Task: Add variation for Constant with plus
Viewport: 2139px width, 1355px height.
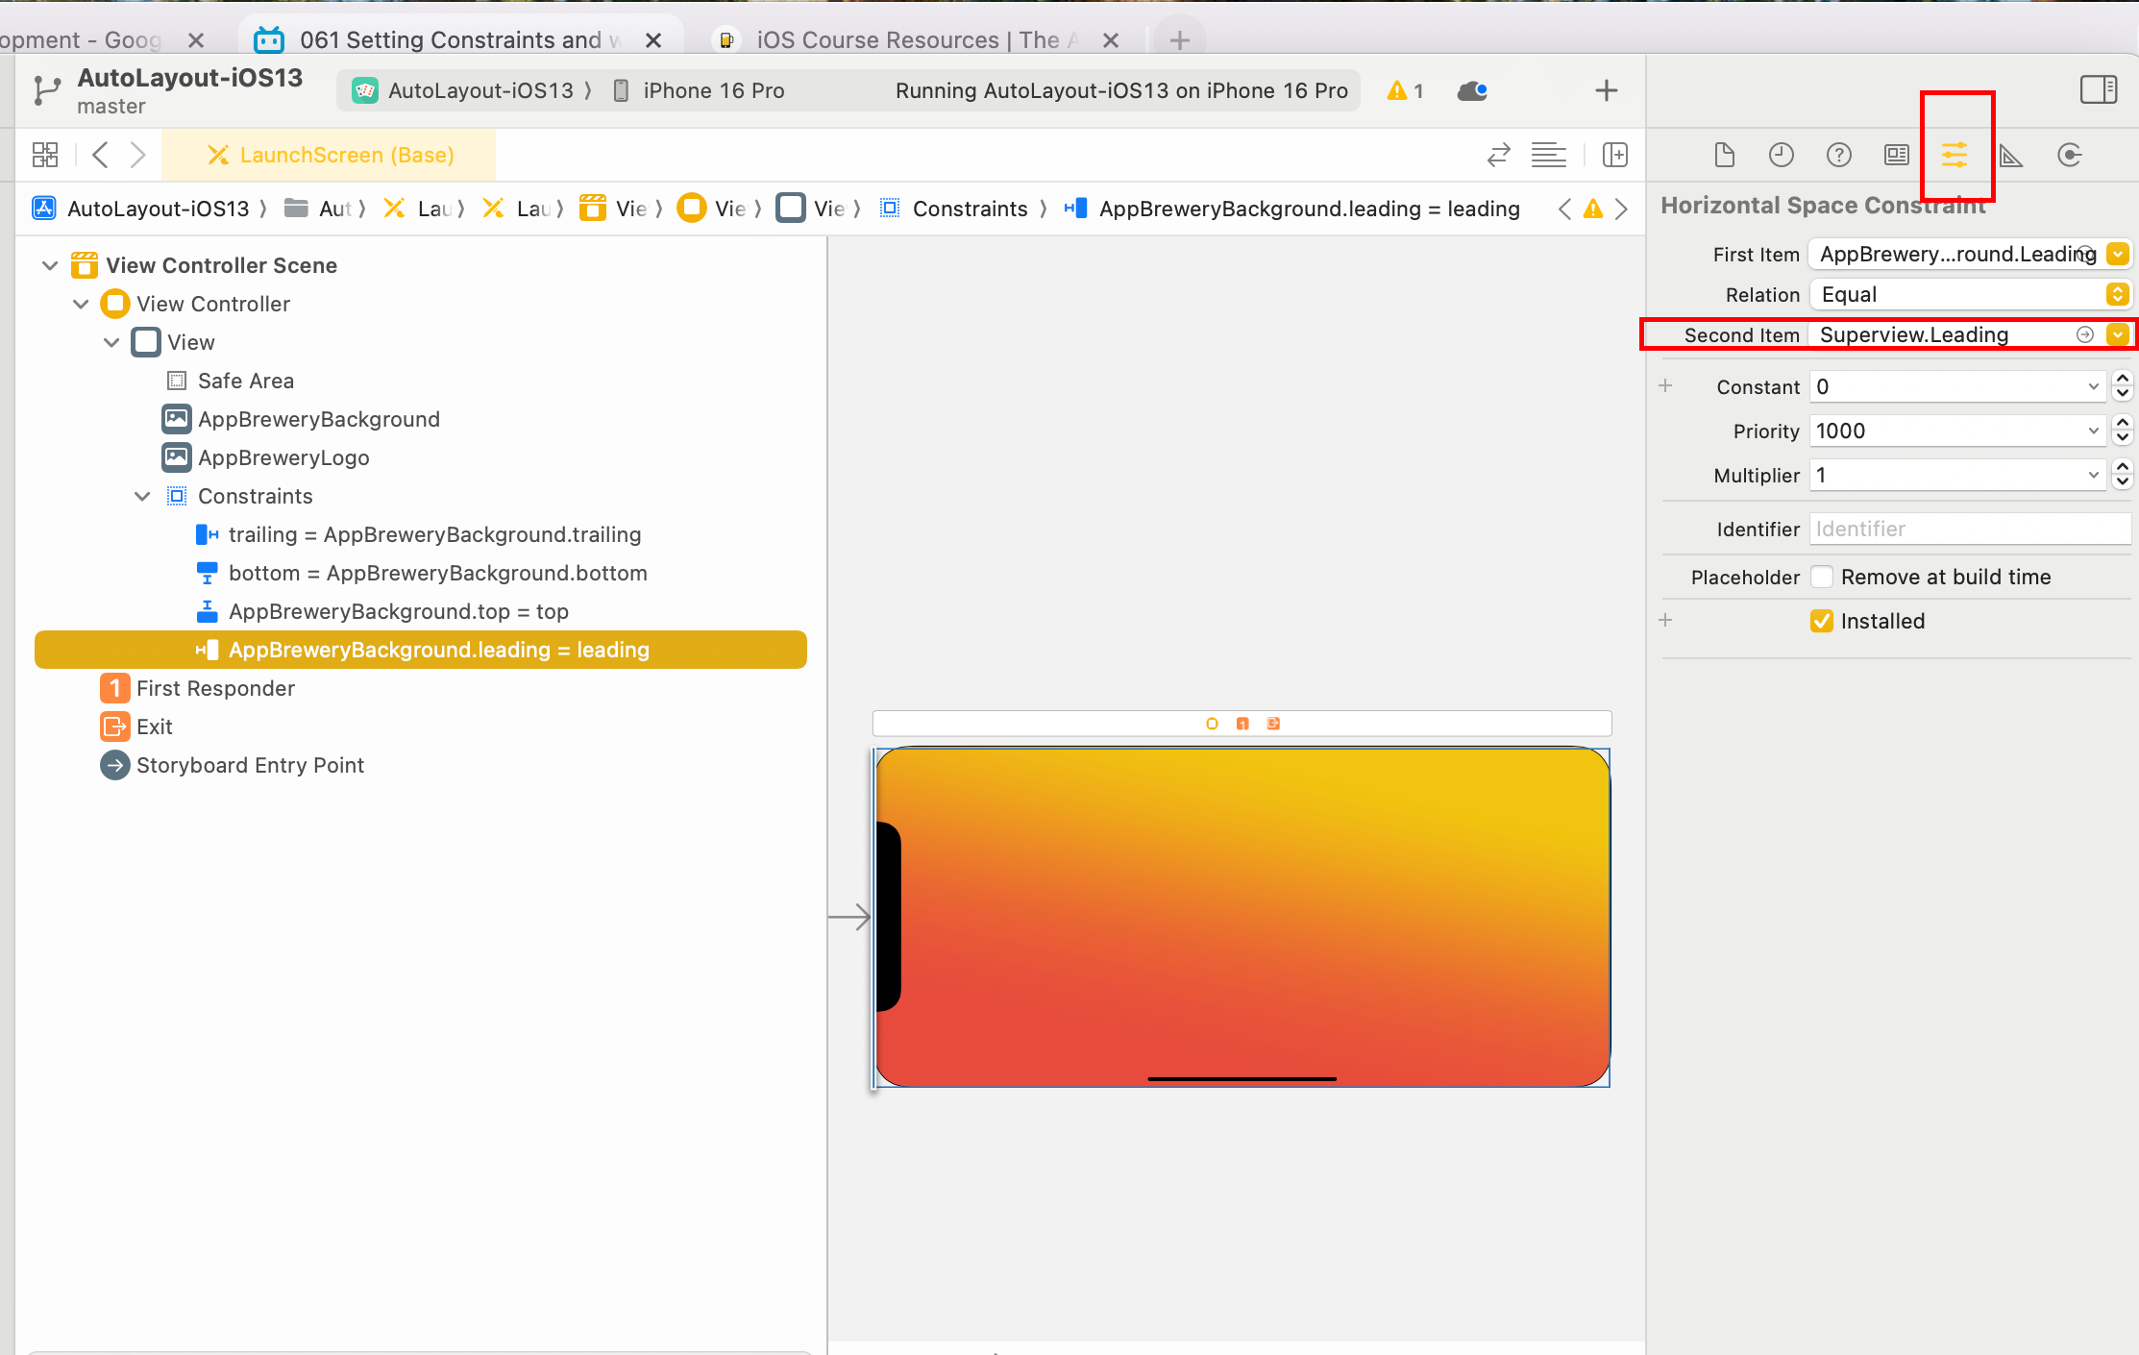Action: (x=1665, y=386)
